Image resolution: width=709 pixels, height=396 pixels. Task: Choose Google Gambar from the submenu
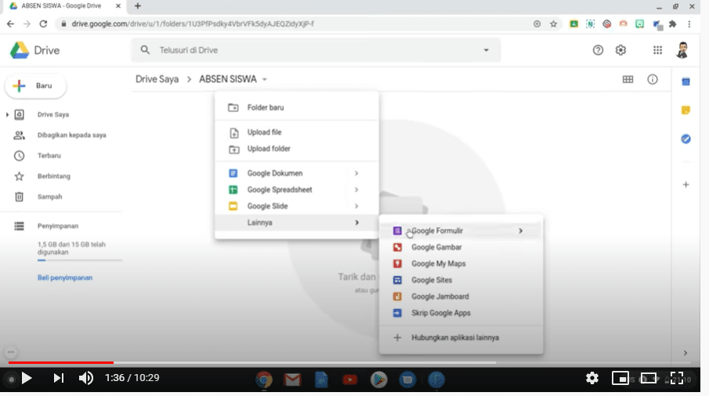tap(461, 247)
